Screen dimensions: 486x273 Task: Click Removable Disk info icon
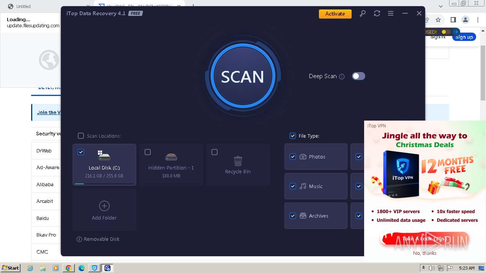click(x=79, y=239)
